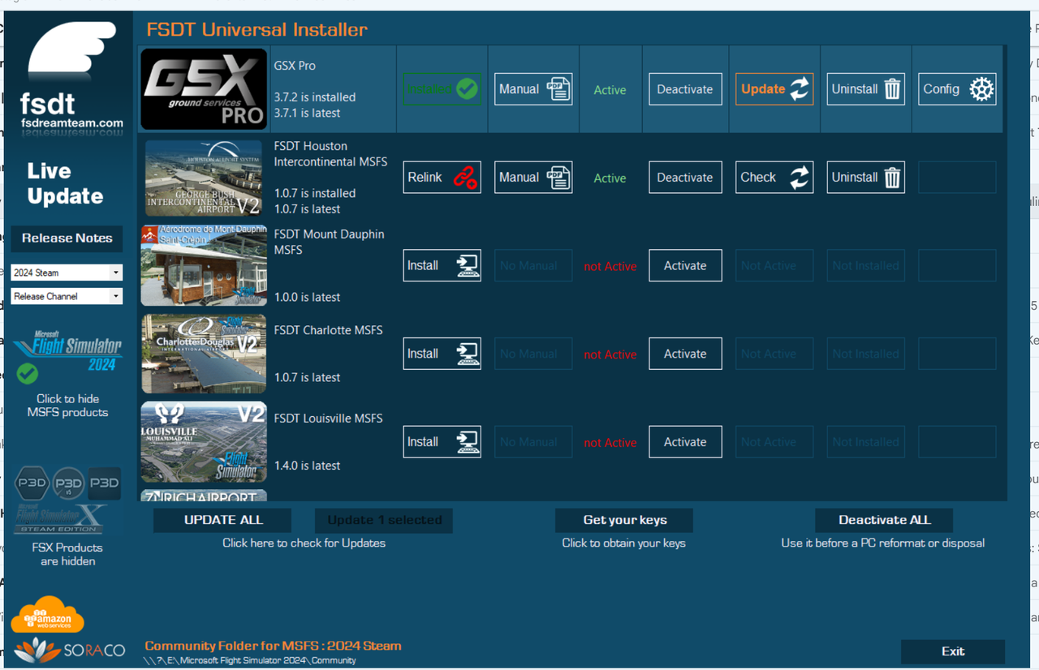Check for Houston Intercontinental updates

(x=774, y=178)
